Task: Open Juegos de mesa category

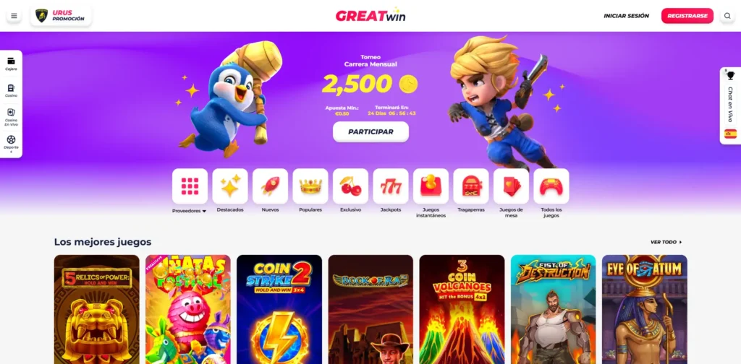Action: tap(512, 186)
